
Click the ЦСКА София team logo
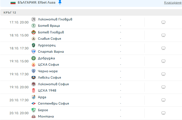click(34, 65)
